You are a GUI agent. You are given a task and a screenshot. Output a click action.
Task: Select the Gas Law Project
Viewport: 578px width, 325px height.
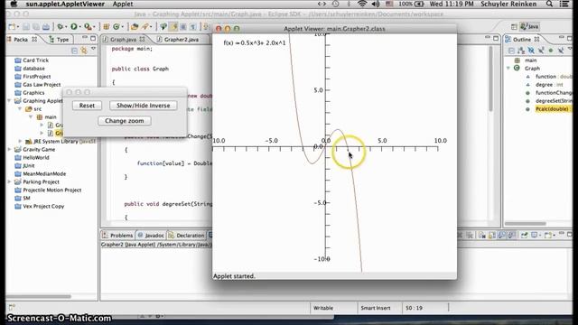pos(37,84)
